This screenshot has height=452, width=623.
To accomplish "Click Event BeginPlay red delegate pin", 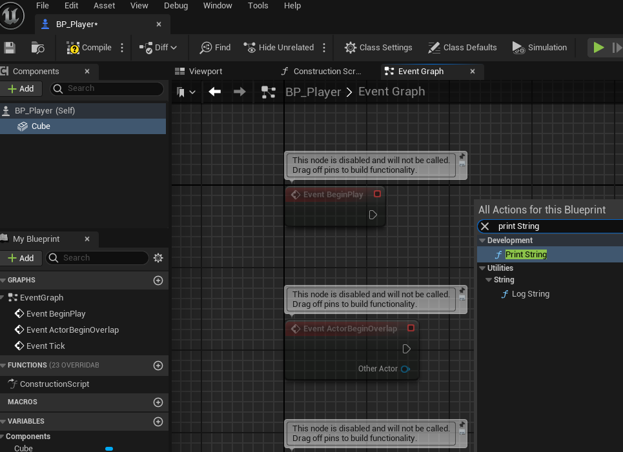I will [377, 193].
